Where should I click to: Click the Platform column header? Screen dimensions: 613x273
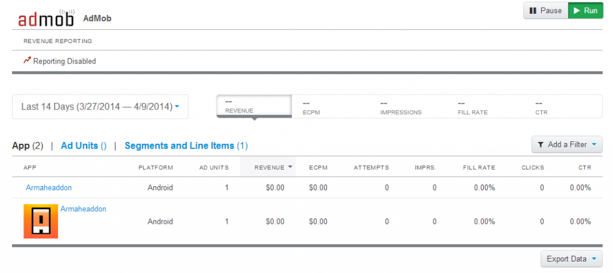click(156, 168)
